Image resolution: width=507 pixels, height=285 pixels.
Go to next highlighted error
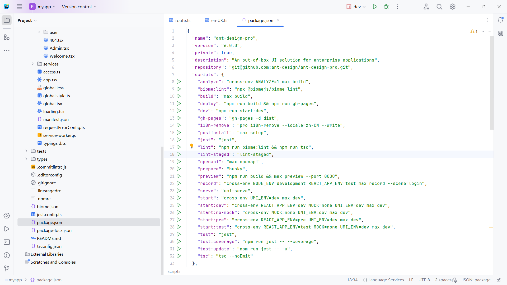point(490,31)
